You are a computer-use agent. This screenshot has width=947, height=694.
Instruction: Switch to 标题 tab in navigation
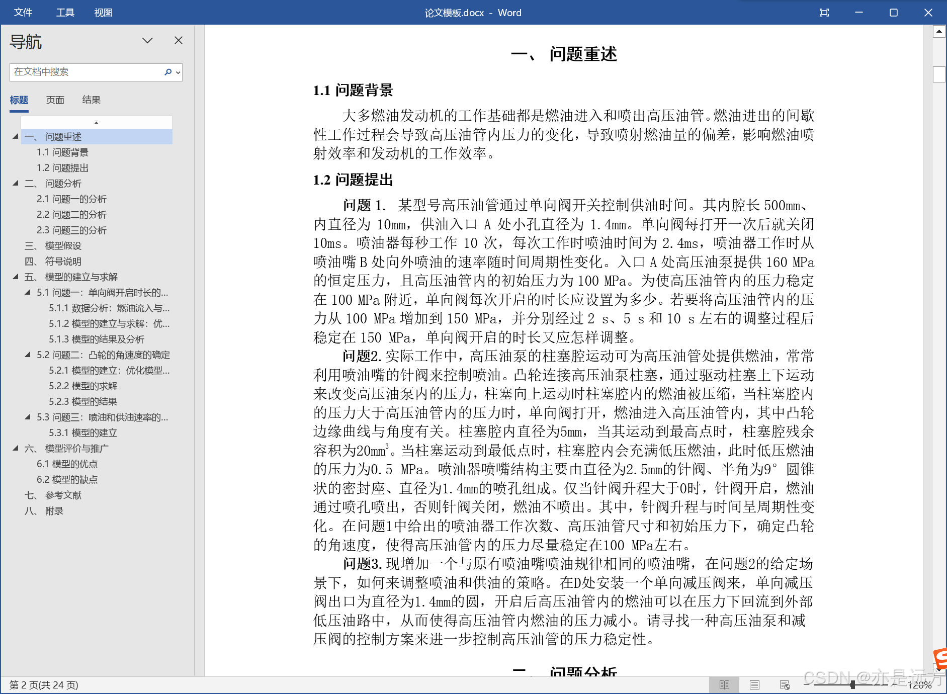(19, 100)
